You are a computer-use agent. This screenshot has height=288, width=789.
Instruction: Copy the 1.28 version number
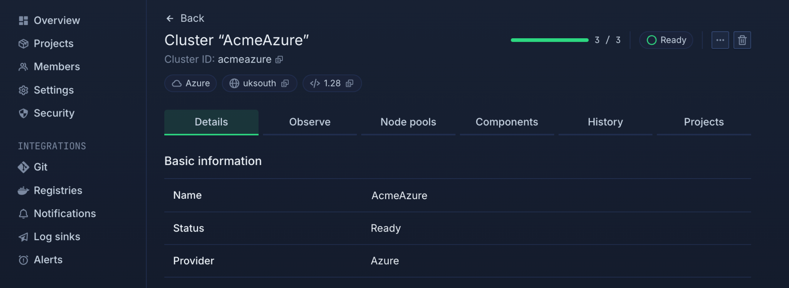[x=350, y=84]
